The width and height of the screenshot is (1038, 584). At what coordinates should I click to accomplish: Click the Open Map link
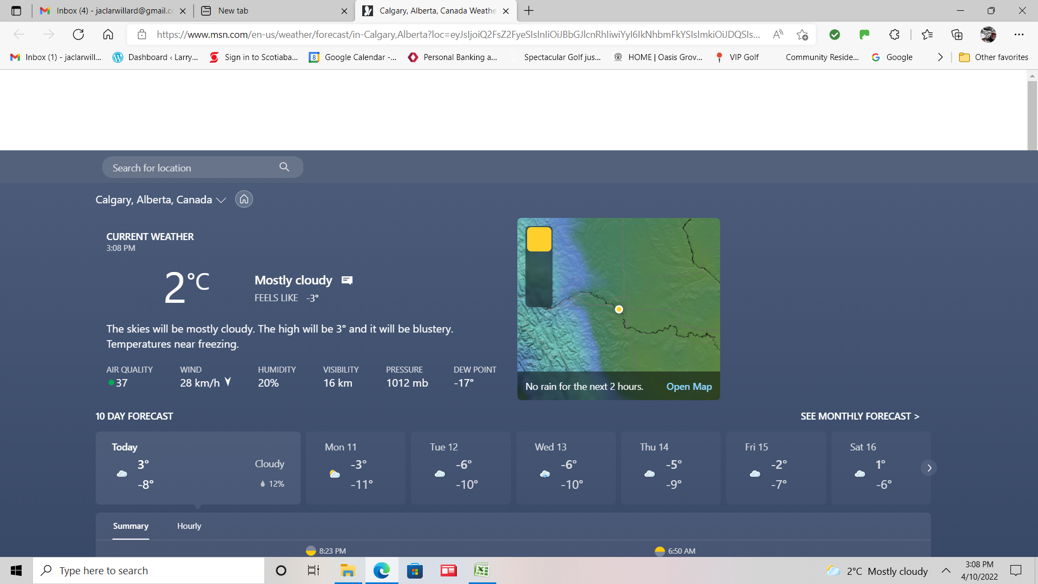tap(689, 387)
